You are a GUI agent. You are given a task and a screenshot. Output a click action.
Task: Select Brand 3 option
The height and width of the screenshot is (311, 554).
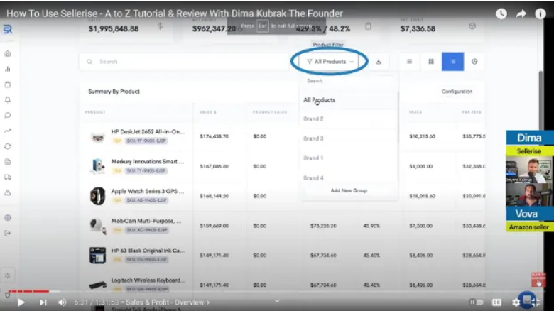313,138
